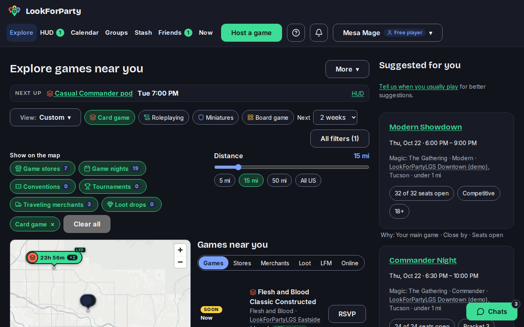RSVP to Flesh and Blood Classic Constructed
Viewport: 524px width, 327px height.
[347, 314]
